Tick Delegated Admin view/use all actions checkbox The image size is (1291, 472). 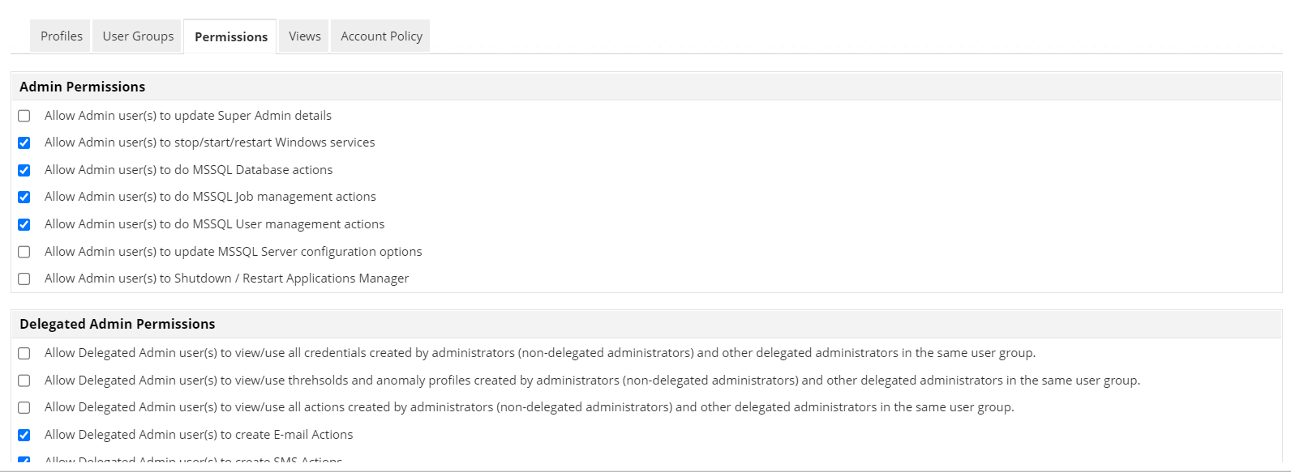(24, 408)
